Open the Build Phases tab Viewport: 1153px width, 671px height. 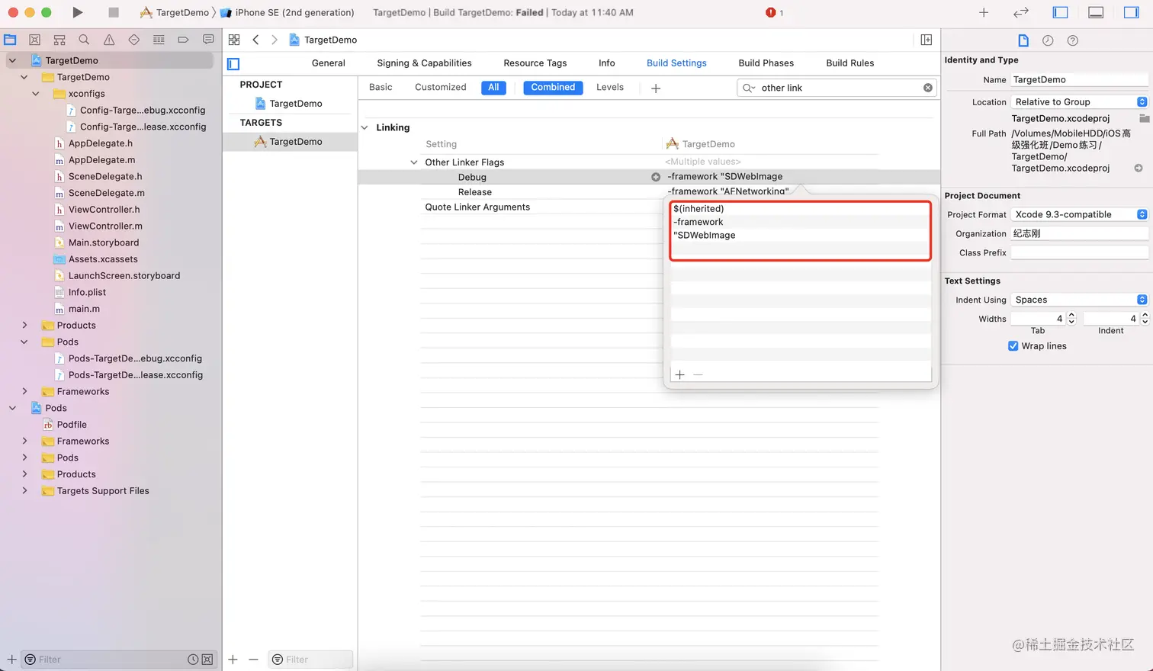(x=766, y=63)
